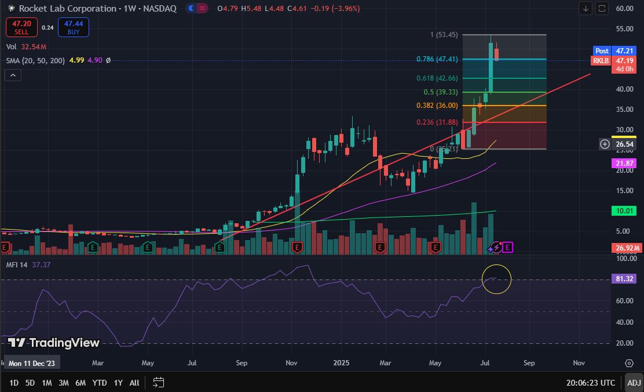Select the 5D time range
This screenshot has width=644, height=392.
(x=30, y=383)
